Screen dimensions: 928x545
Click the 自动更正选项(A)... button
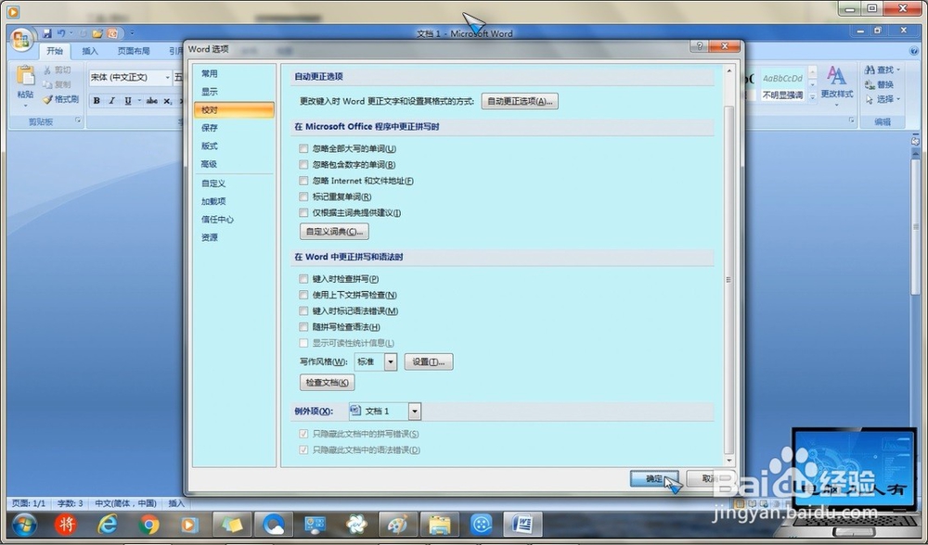(520, 101)
